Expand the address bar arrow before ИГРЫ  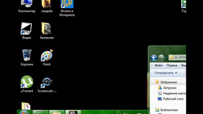176,58
